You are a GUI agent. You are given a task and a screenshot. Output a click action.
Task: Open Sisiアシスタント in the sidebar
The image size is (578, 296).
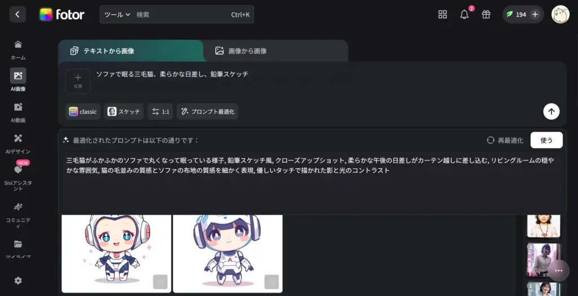point(18,177)
